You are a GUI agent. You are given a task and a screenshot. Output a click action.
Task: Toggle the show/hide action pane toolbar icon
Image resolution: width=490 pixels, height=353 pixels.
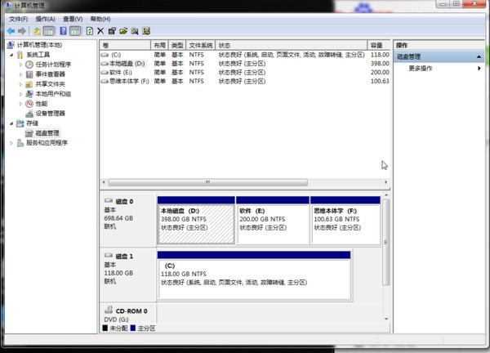click(x=75, y=31)
